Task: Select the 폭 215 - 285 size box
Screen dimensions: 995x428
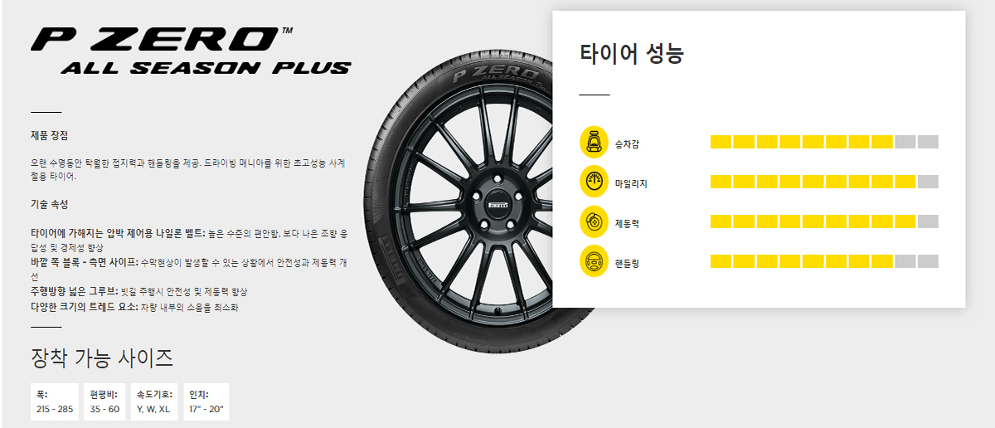Action: click(x=55, y=402)
